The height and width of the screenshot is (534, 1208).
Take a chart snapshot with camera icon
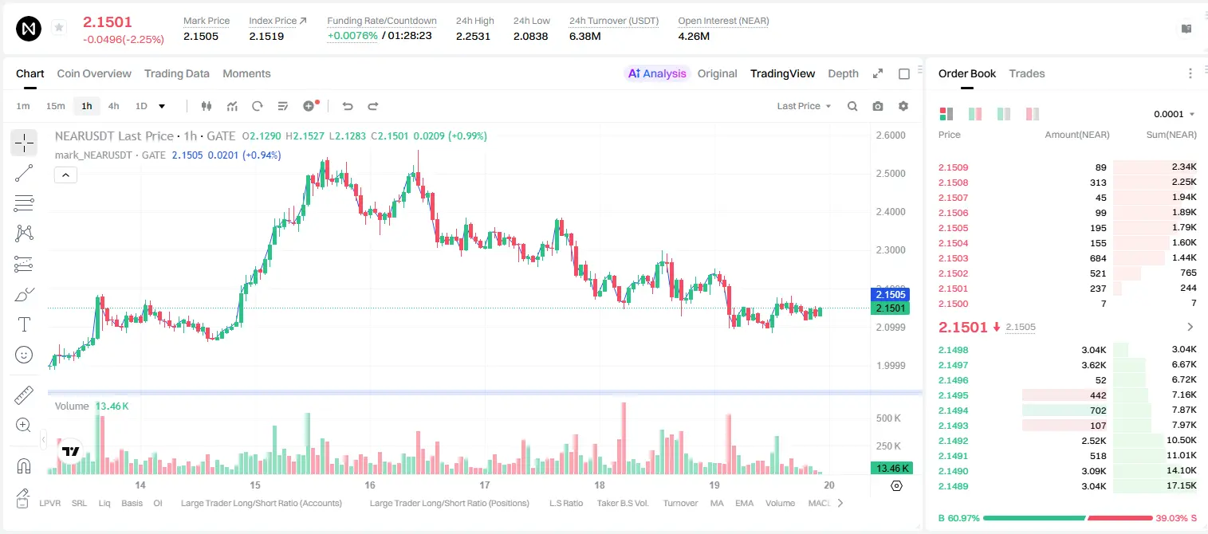[x=878, y=106]
